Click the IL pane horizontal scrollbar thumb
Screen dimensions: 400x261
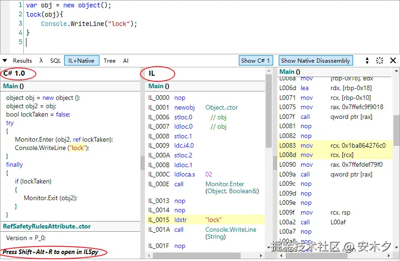click(197, 255)
